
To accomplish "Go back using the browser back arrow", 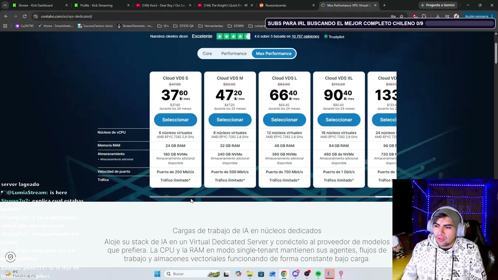I will (x=6, y=16).
